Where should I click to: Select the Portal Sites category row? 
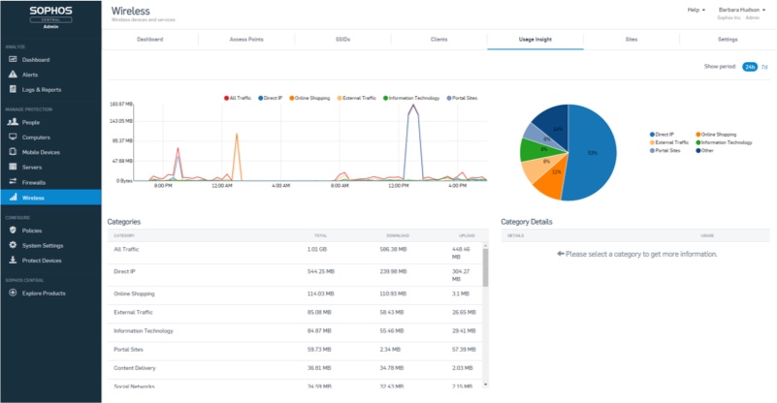(295, 350)
